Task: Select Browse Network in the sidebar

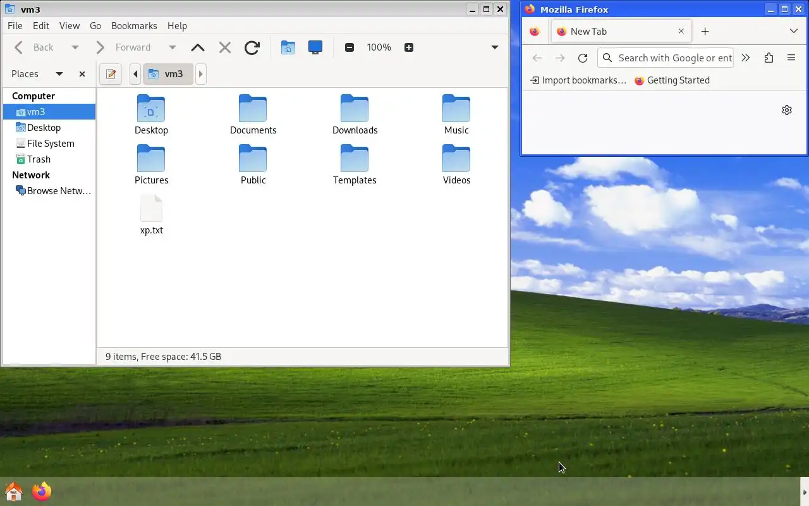Action: click(49, 191)
